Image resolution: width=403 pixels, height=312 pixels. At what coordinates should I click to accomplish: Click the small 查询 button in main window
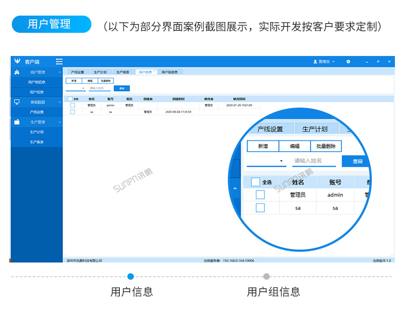[x=122, y=88]
